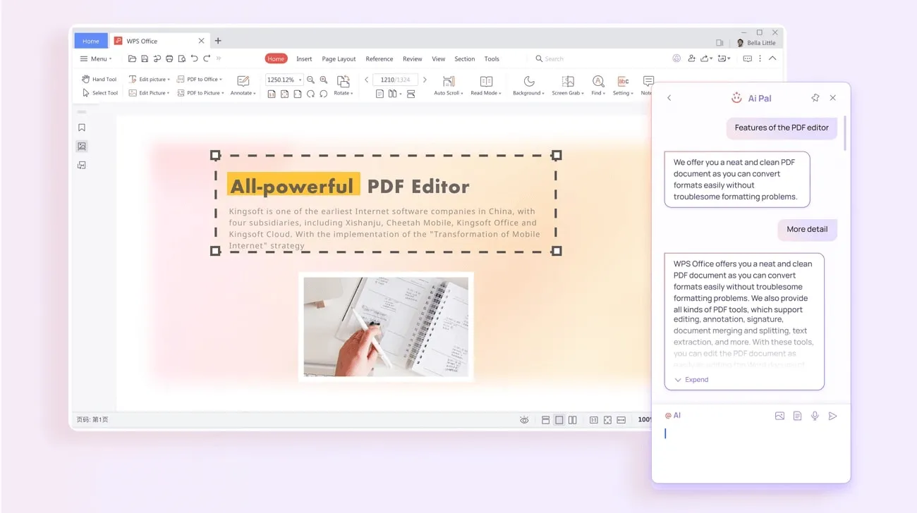Collapse the ribbon with the up chevron
917x513 pixels.
(772, 58)
